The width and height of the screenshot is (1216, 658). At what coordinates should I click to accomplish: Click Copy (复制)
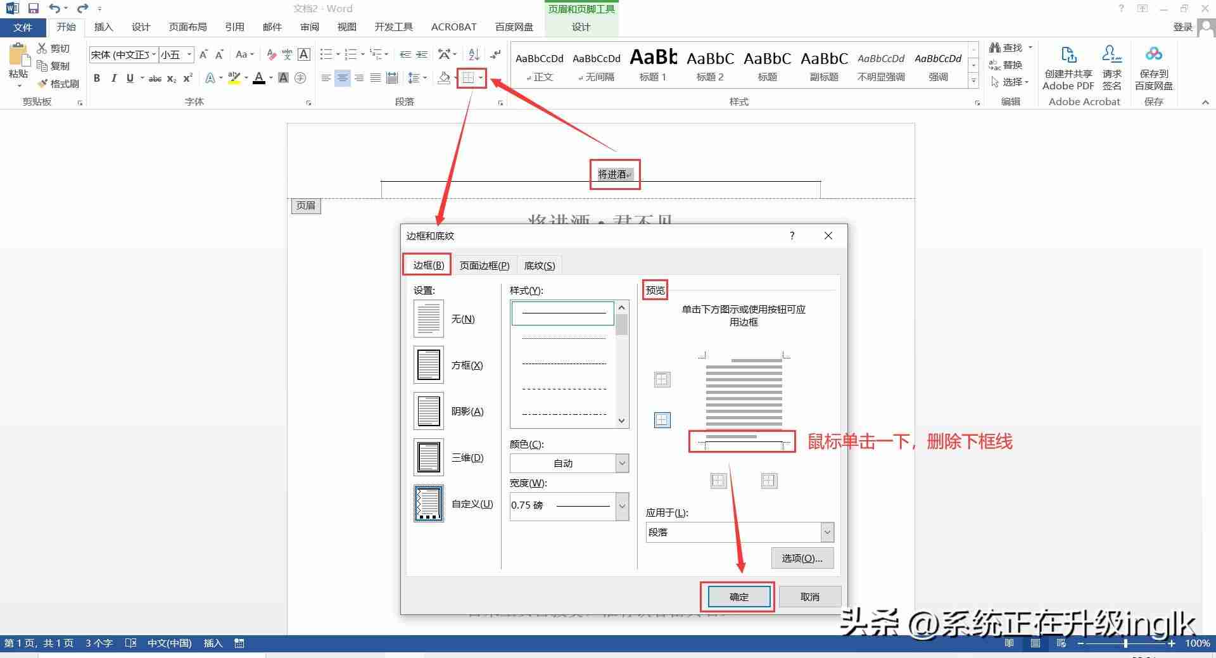(x=53, y=66)
